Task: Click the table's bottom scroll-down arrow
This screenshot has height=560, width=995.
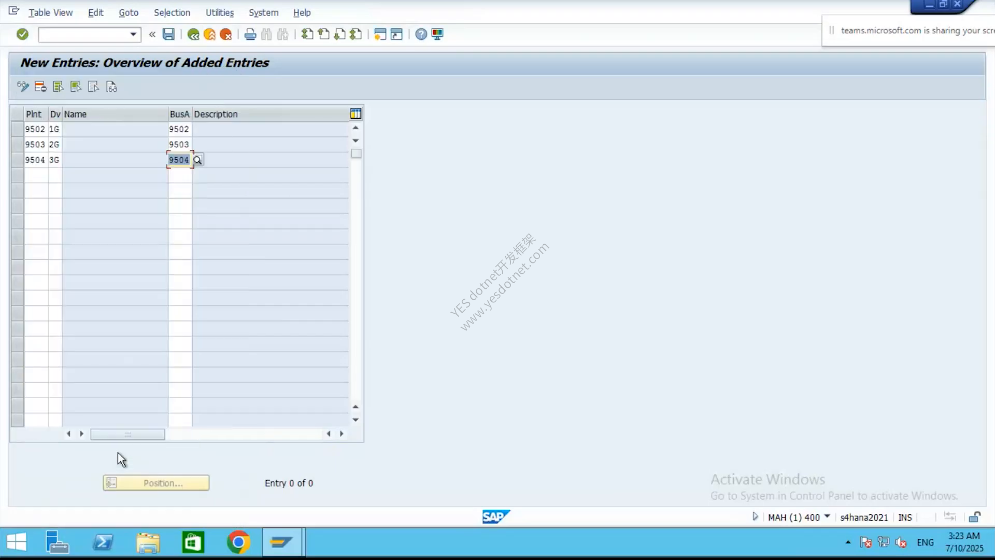Action: (356, 420)
